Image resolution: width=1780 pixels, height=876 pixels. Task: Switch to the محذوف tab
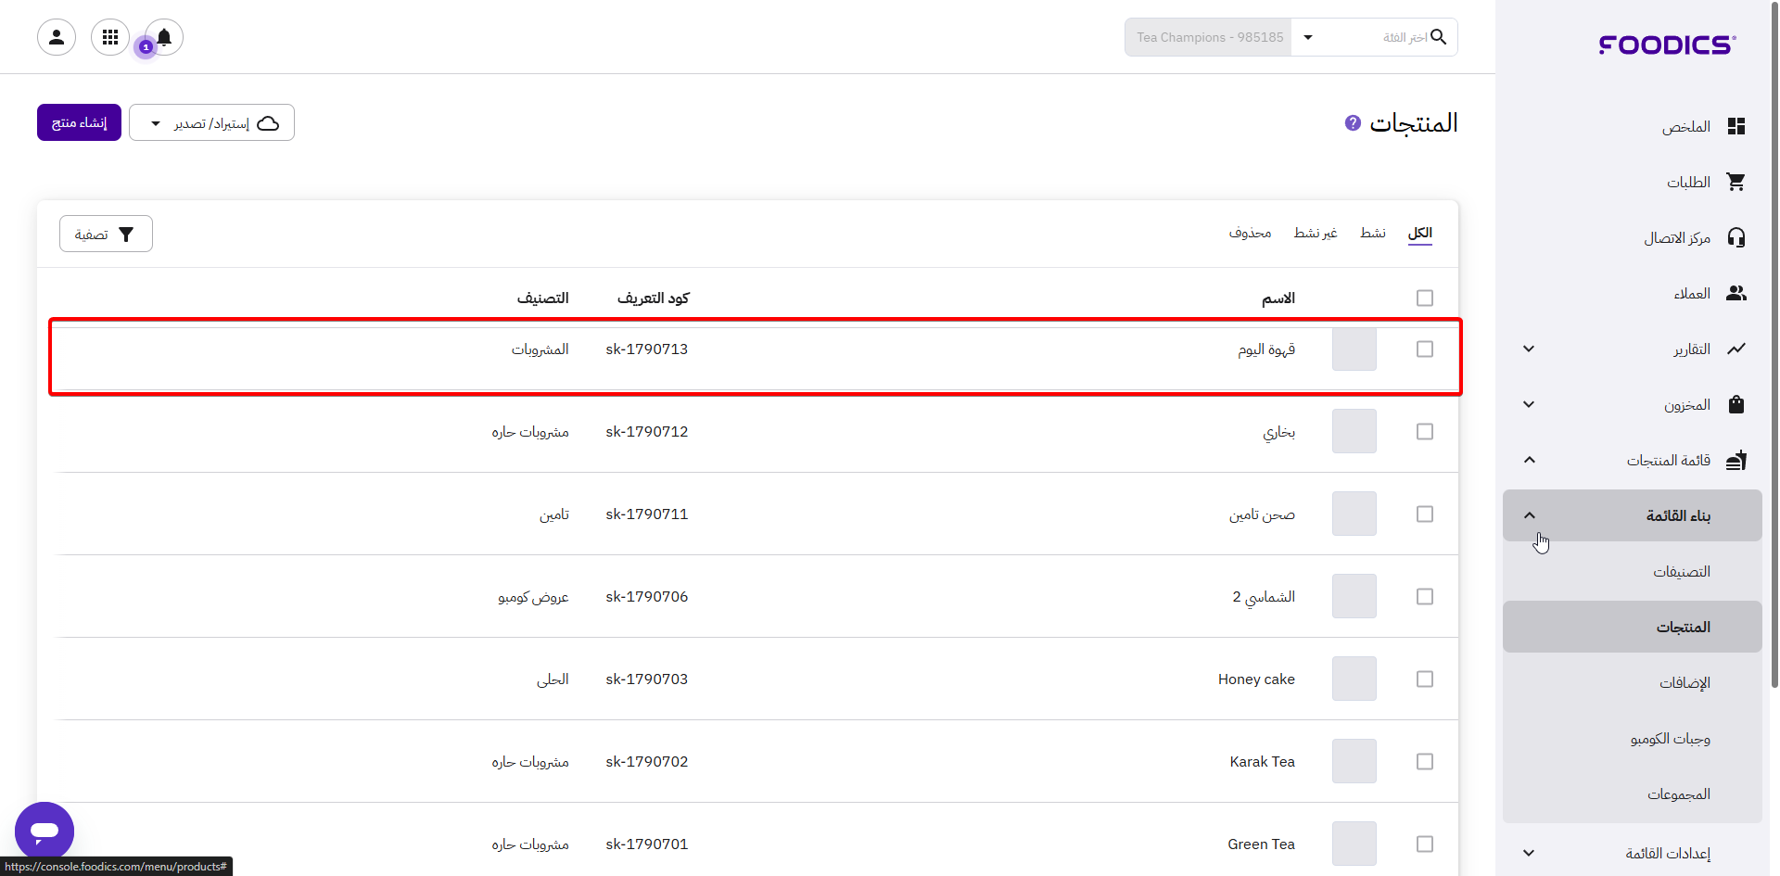coord(1250,233)
